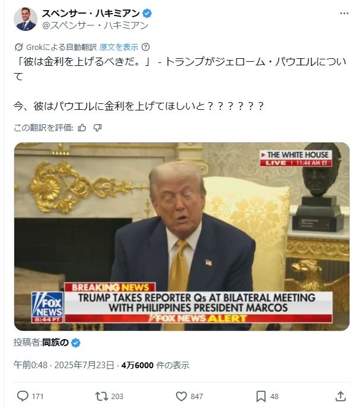Bookmark this post
The image size is (356, 408).
[x=261, y=396]
